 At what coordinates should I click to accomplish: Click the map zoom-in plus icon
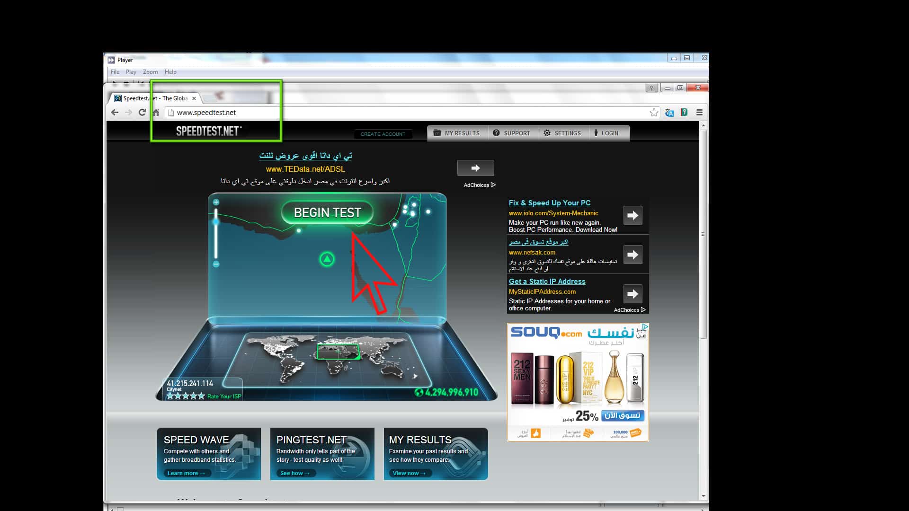(216, 202)
